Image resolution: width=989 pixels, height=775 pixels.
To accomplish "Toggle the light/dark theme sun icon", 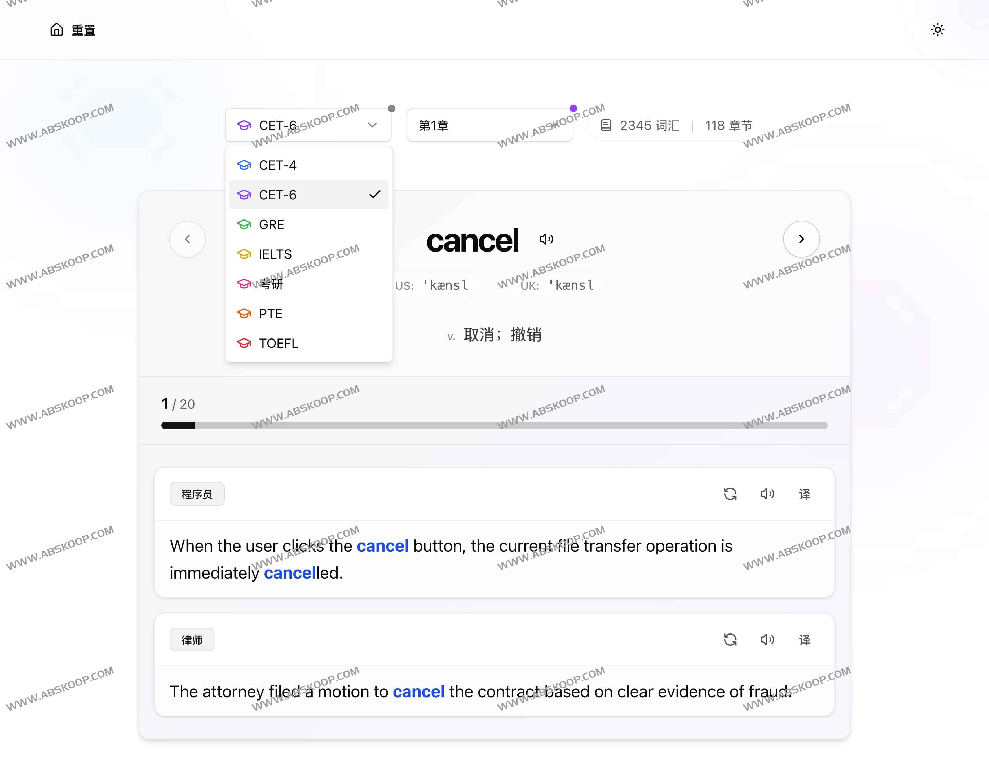I will 937,30.
